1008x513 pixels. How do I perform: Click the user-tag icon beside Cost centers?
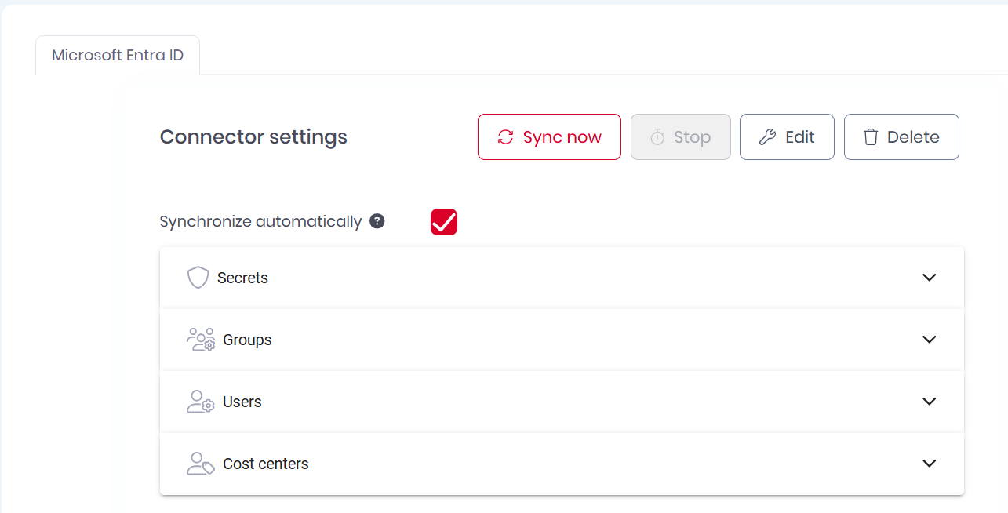point(201,464)
